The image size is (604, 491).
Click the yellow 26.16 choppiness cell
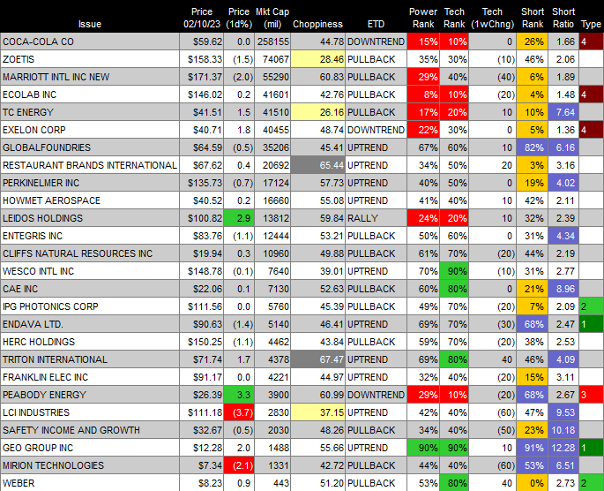[317, 112]
